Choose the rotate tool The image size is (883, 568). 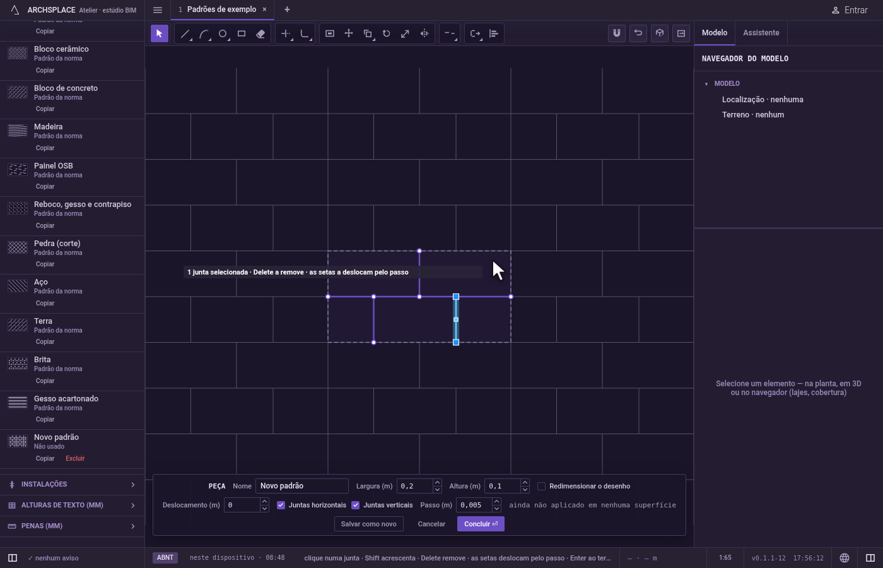pyautogui.click(x=387, y=33)
